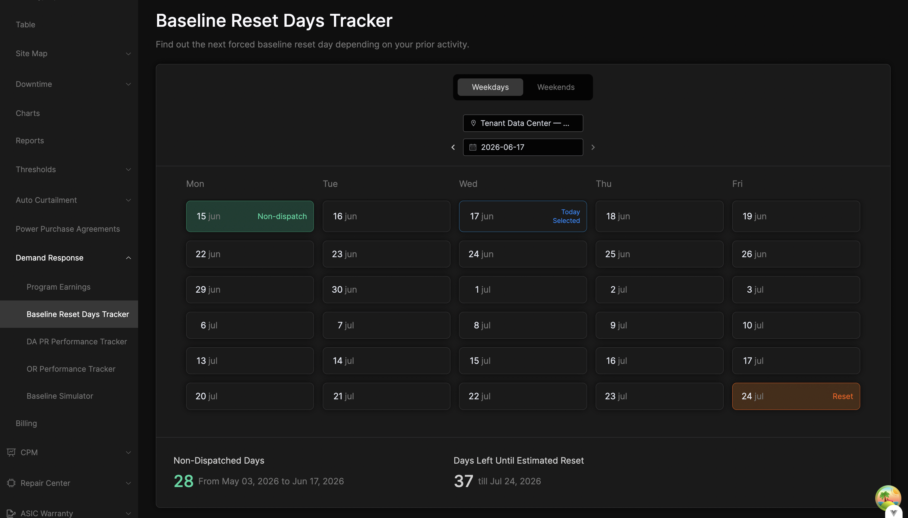Click the CPM presentation chart icon
Image resolution: width=908 pixels, height=518 pixels.
click(x=11, y=452)
